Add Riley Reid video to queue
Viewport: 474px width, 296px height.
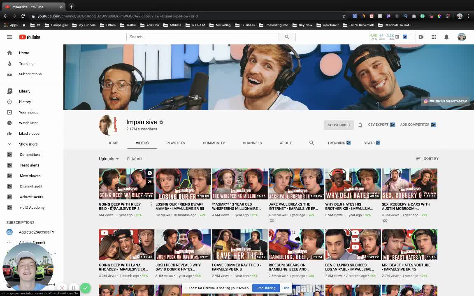(x=150, y=181)
